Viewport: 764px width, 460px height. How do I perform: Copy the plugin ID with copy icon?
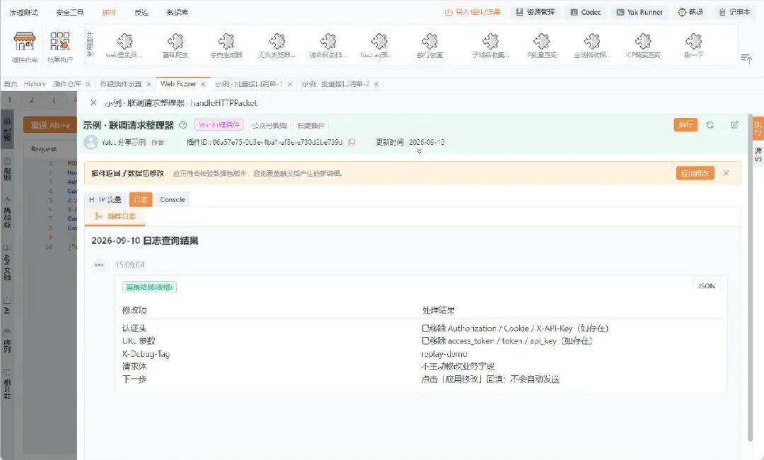[352, 142]
